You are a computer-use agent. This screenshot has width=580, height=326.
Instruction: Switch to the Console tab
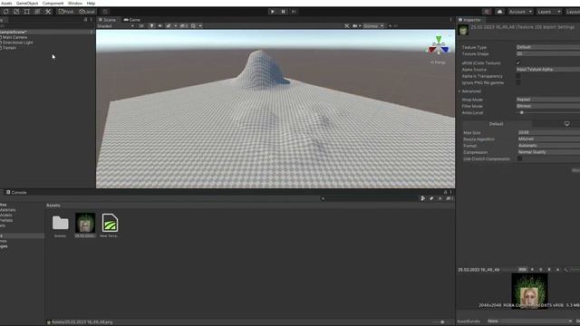point(16,192)
